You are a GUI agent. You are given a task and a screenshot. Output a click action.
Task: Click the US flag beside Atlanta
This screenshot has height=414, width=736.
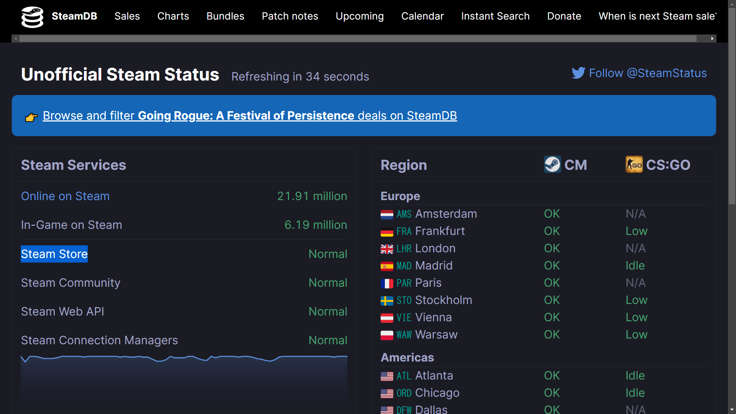(x=387, y=376)
